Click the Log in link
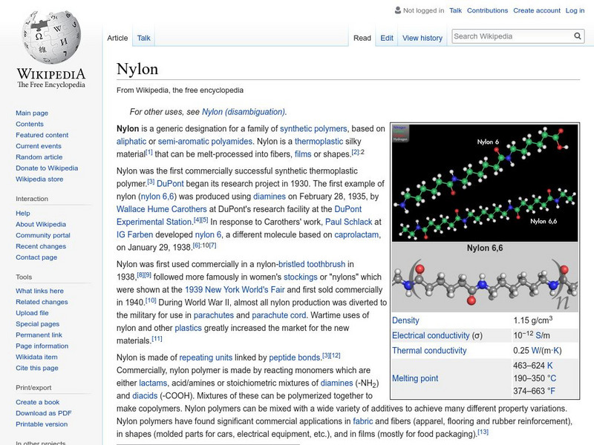The height and width of the screenshot is (445, 594). pos(575,10)
